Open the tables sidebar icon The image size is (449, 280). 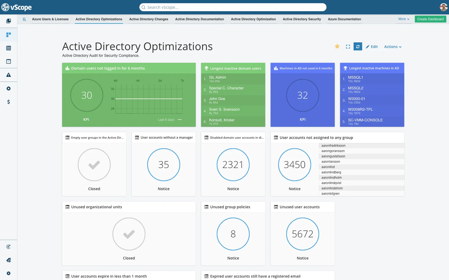click(x=9, y=48)
